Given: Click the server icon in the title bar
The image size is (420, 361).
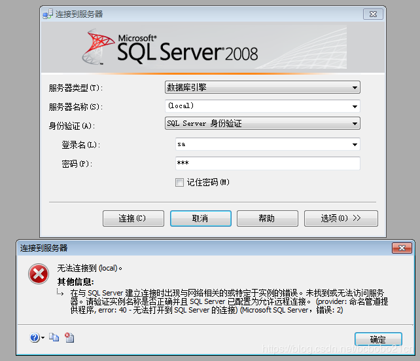Looking at the screenshot, I should (48, 14).
